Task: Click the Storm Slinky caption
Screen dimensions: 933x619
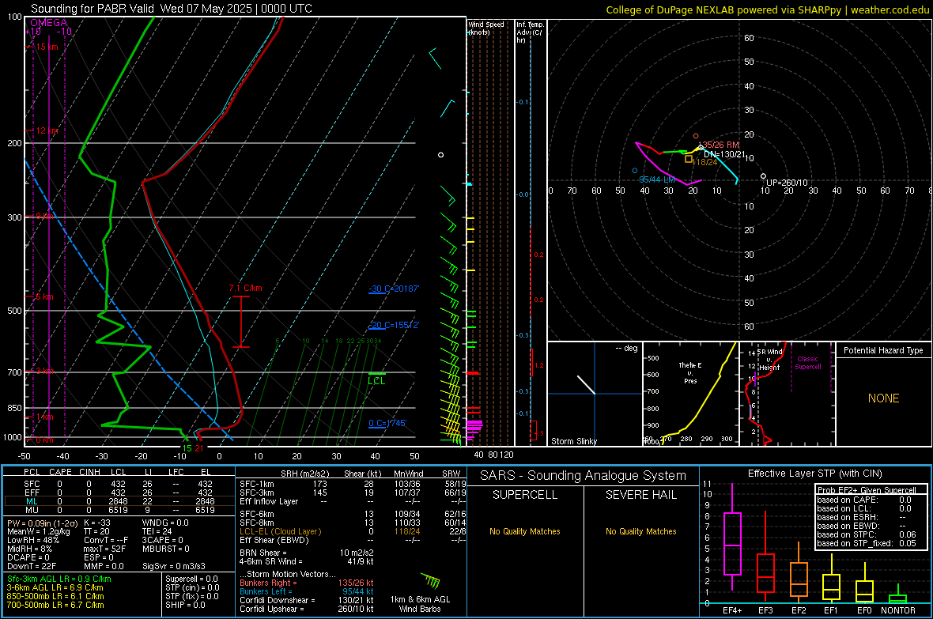Action: (x=574, y=441)
